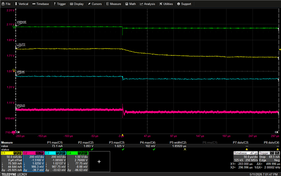Click the dimmed P6:rms(C1) measurement header
This screenshot has height=176, width=281.
(x=210, y=143)
